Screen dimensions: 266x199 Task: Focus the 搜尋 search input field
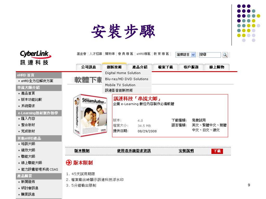click(210, 55)
